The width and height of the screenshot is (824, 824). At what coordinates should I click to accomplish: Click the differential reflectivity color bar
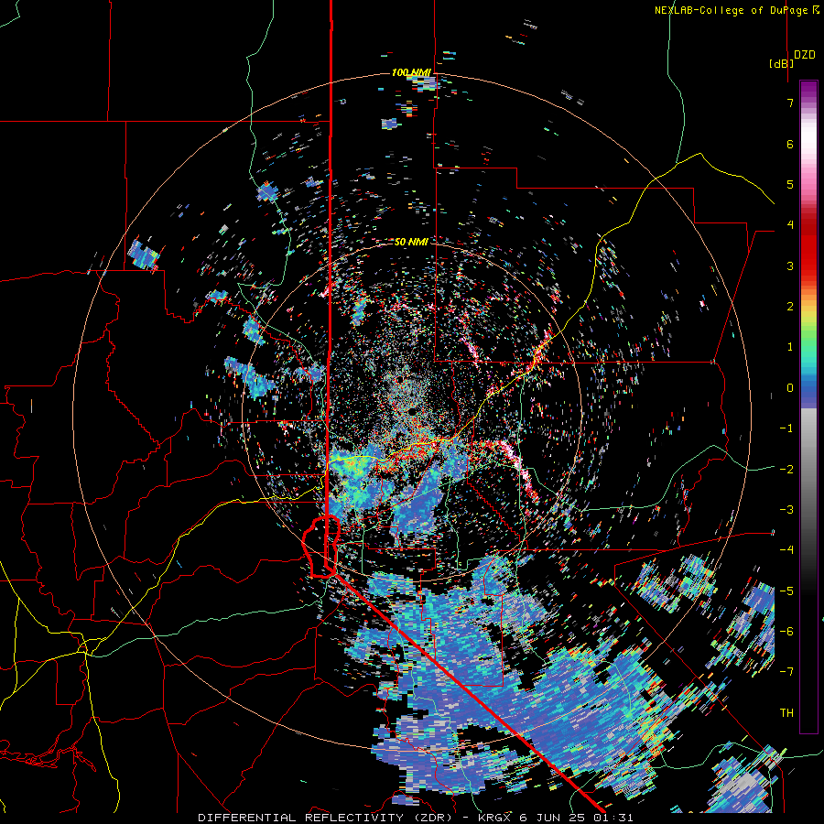point(808,407)
